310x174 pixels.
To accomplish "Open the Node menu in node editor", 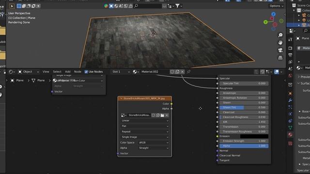I will (x=77, y=72).
